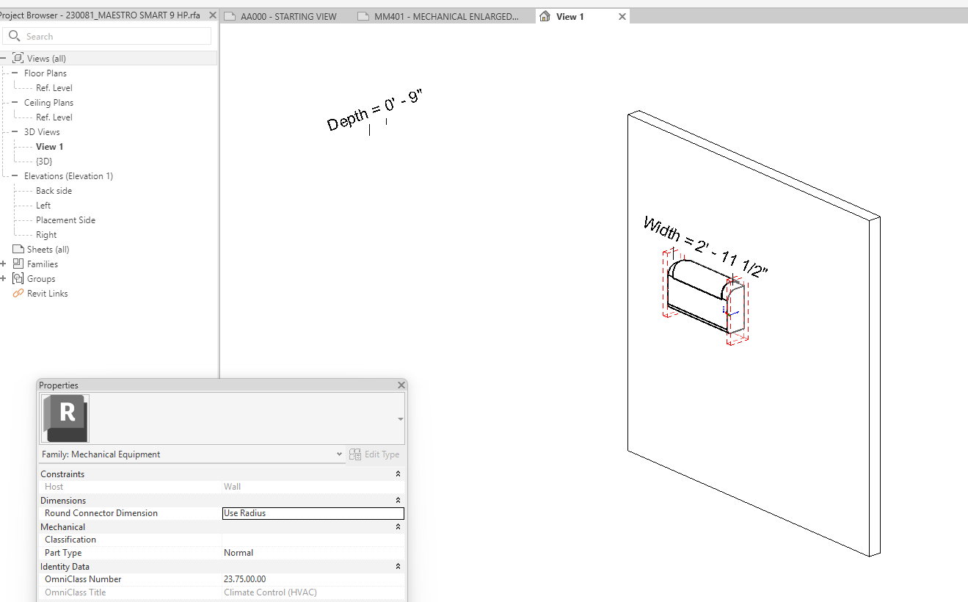Collapse the Floor Plans node
Viewport: 968px width, 602px height.
(15, 73)
